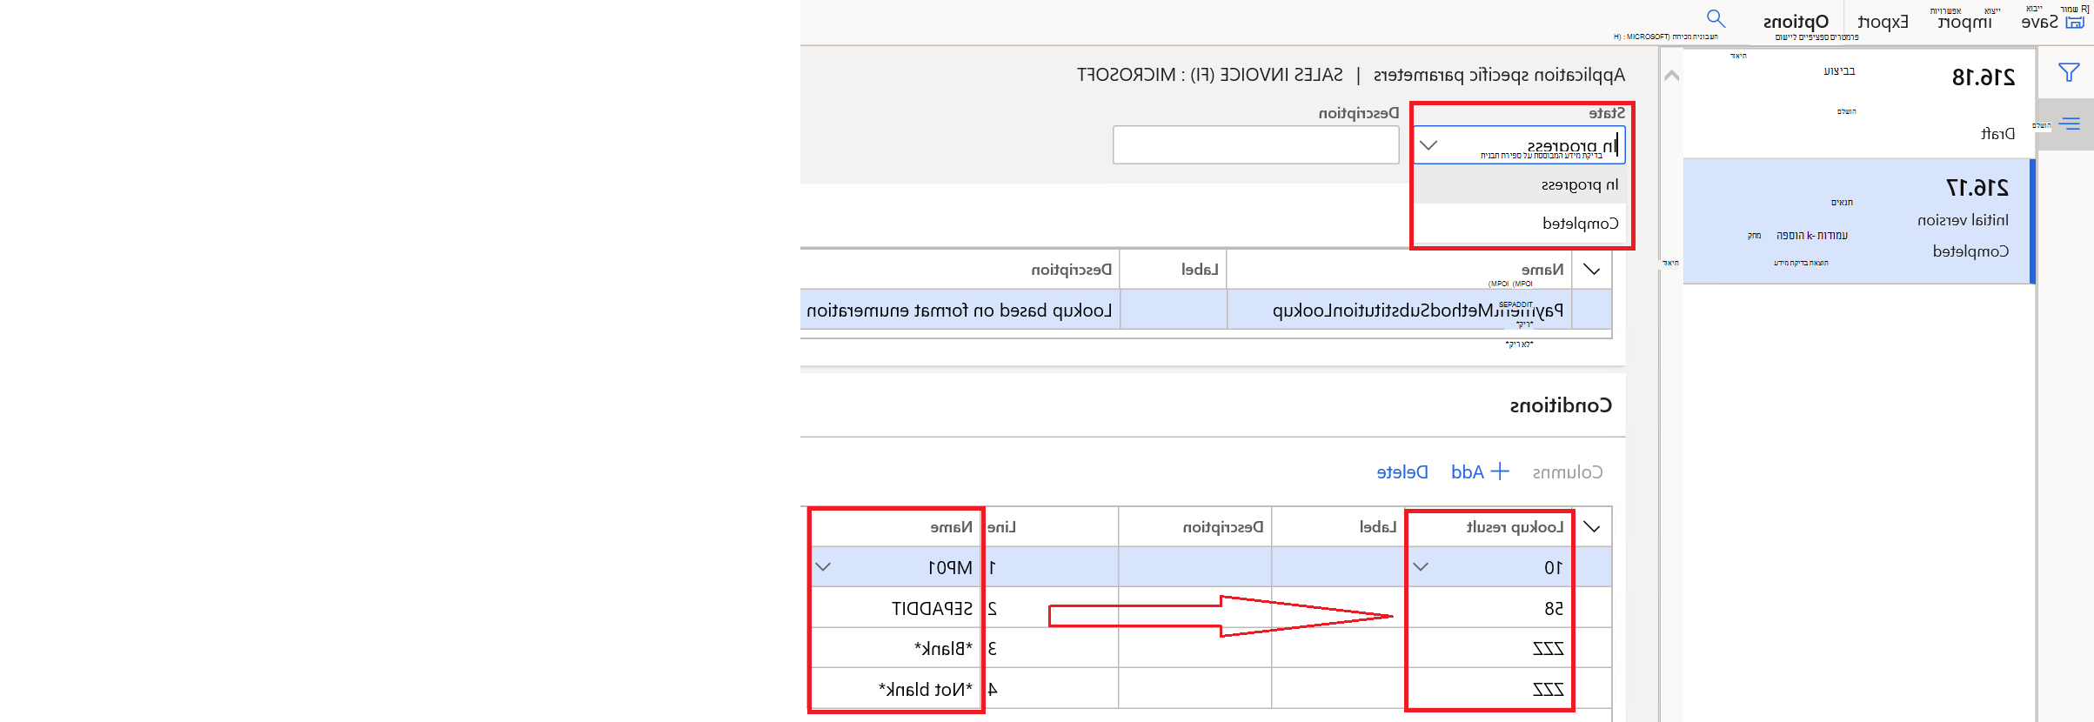Click the Columns button in Conditions
2094x722 pixels.
point(1567,472)
